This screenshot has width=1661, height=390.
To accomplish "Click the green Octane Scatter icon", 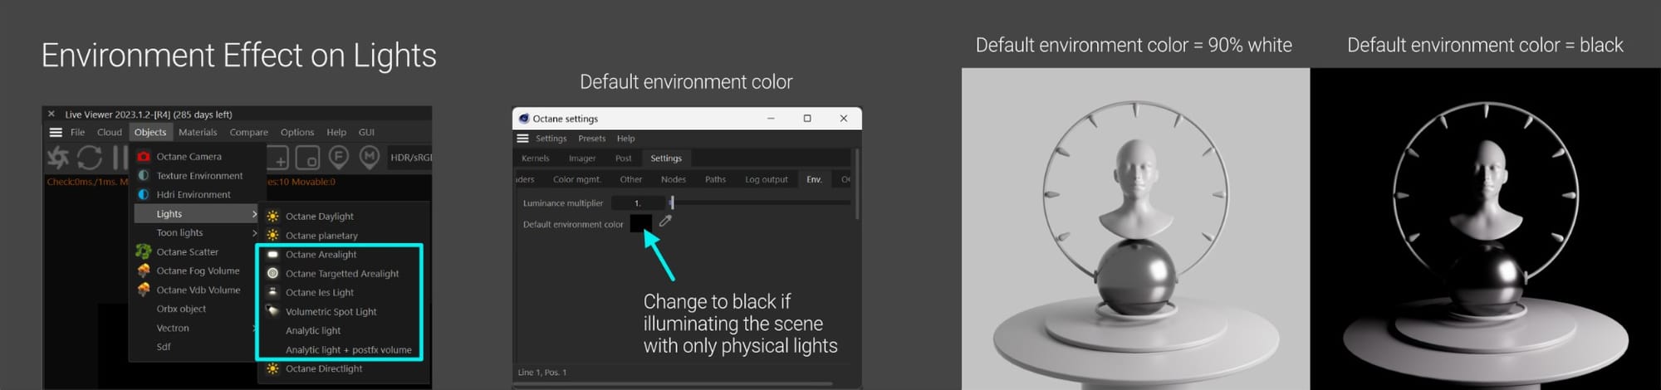I will tap(144, 251).
